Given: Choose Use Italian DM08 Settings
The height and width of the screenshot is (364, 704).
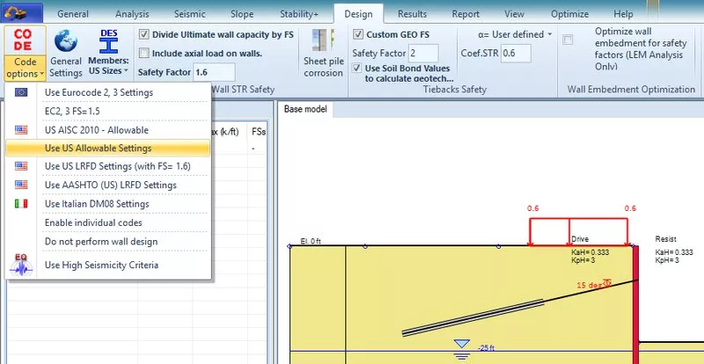Looking at the screenshot, I should (x=107, y=204).
